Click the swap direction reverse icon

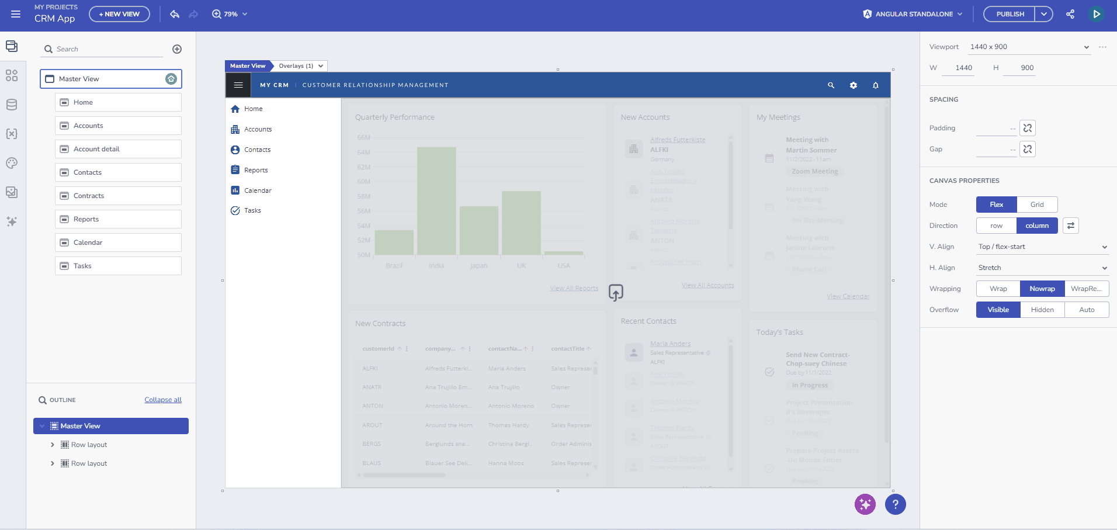pyautogui.click(x=1070, y=226)
